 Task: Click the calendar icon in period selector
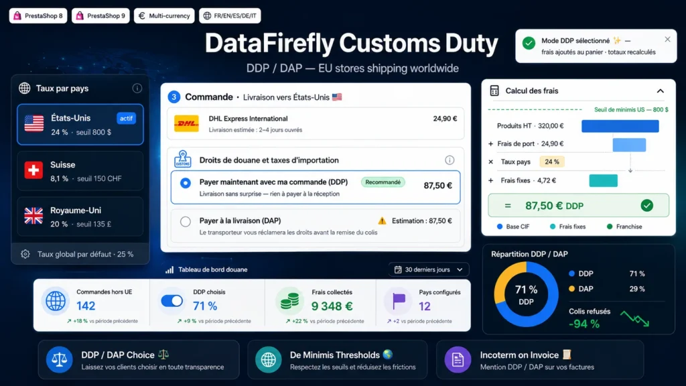click(398, 269)
